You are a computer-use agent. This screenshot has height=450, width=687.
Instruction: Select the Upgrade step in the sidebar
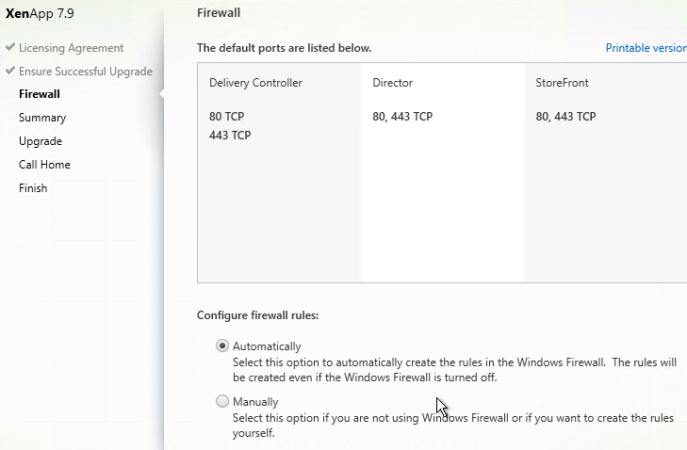41,141
